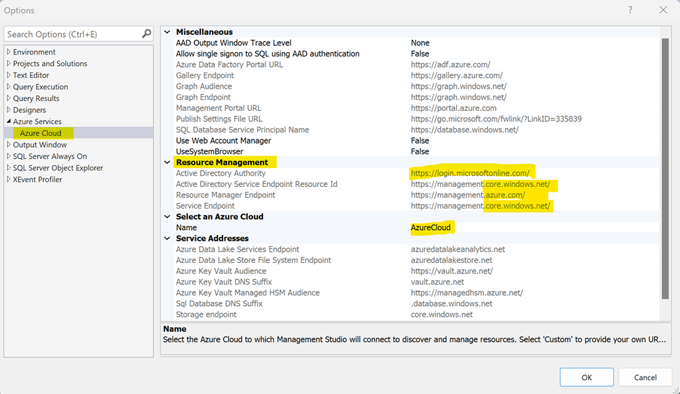680x394 pixels.
Task: Toggle Allow single signon to SQL value
Action: pos(420,54)
